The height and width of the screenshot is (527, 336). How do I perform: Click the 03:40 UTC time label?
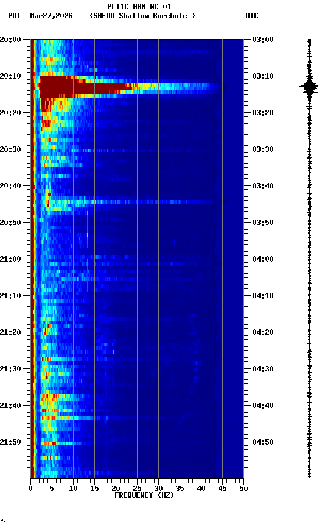pyautogui.click(x=263, y=186)
